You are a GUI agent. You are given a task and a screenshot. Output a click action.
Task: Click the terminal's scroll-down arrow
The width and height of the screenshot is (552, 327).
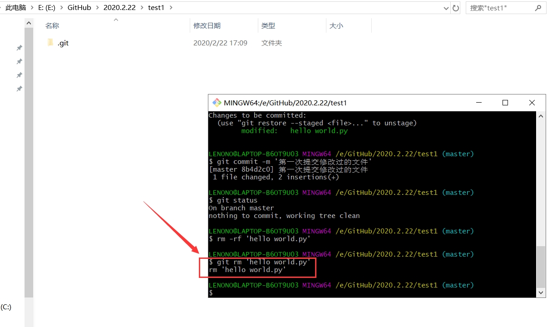(x=541, y=293)
